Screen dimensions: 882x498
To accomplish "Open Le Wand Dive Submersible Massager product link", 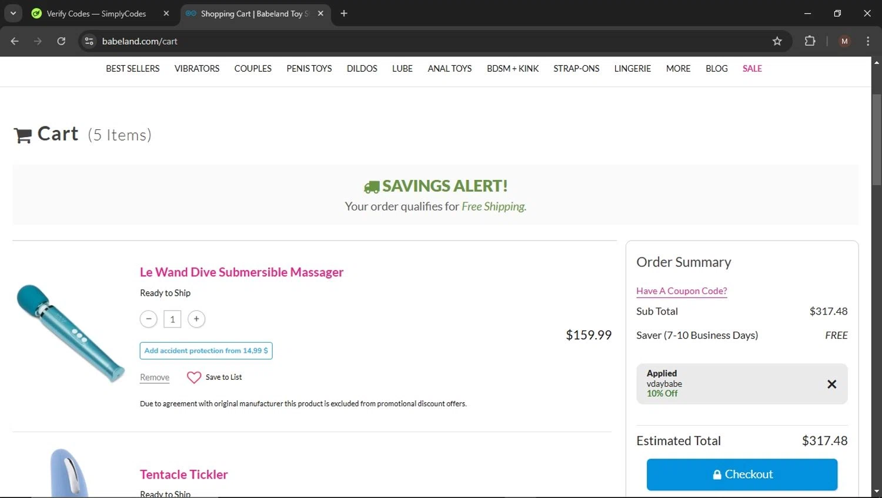I will point(242,272).
